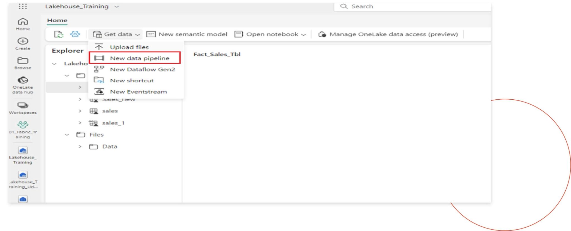
Task: Open OneLake data hub
Action: pyautogui.click(x=23, y=85)
